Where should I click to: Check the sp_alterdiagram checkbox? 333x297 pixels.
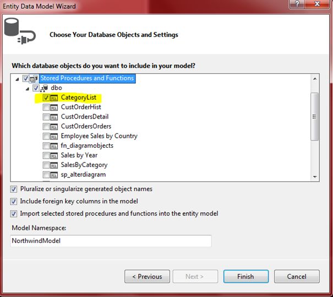coord(46,175)
